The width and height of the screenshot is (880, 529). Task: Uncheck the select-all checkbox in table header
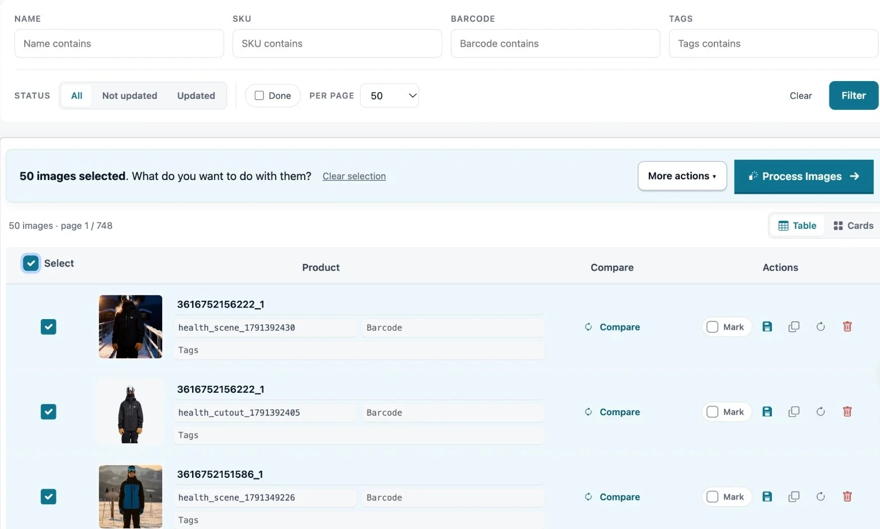click(31, 263)
